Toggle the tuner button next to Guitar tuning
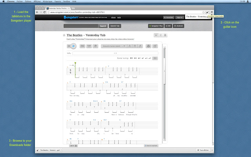The image size is (251, 157). point(155,58)
